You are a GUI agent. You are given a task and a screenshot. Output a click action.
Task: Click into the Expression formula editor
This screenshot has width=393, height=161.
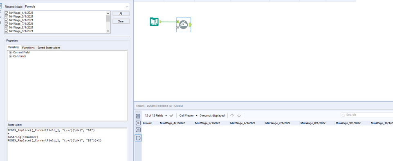pyautogui.click(x=67, y=144)
